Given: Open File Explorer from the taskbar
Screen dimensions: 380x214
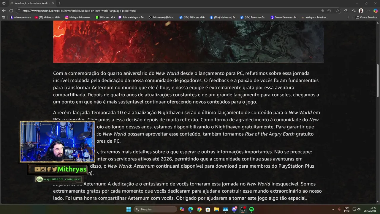Looking at the screenshot, I should 217,209.
